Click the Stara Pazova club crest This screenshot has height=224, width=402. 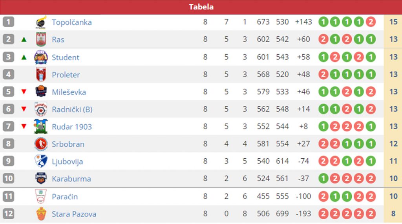[x=41, y=214]
